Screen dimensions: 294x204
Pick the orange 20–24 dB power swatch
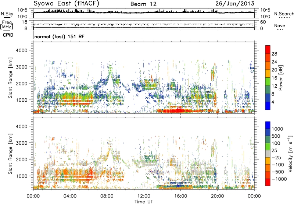[268, 66]
